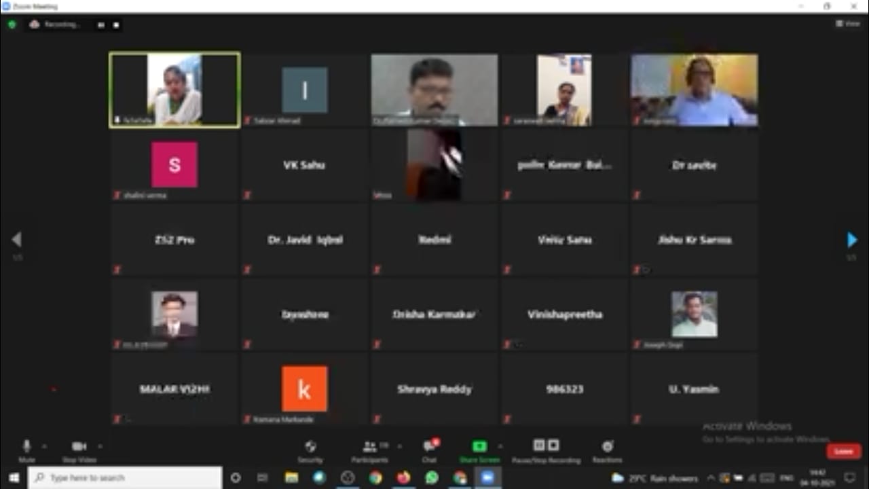The height and width of the screenshot is (489, 869).
Task: Select the U. Yasmin tile
Action: 695,389
